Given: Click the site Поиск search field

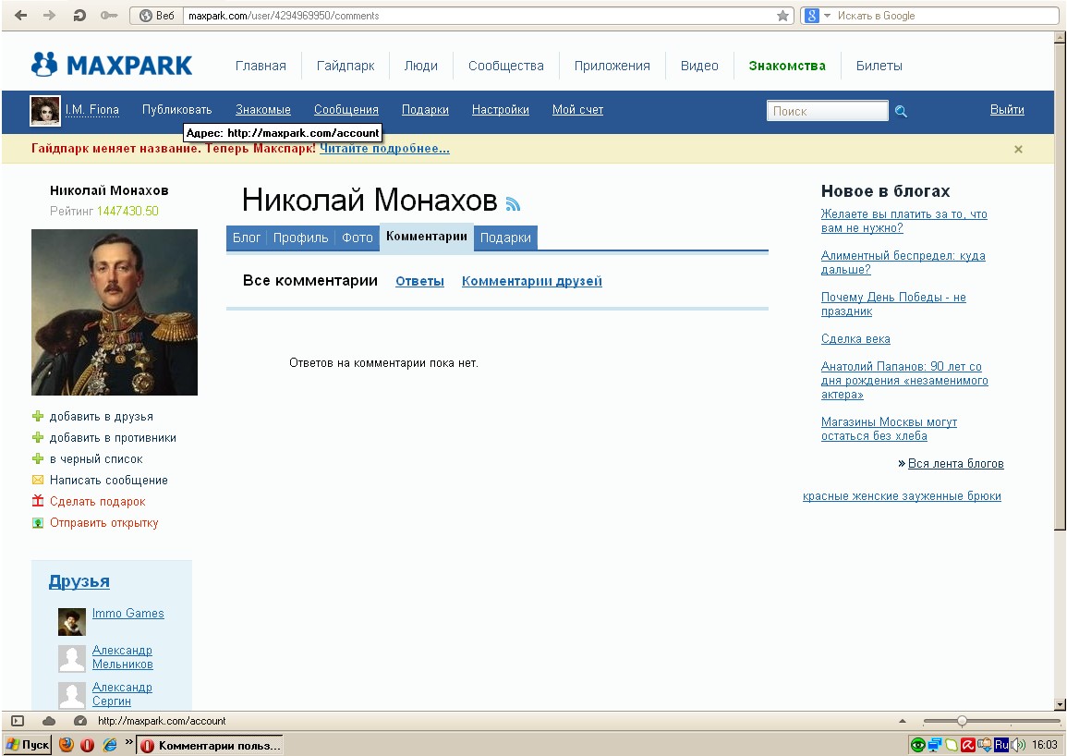Looking at the screenshot, I should coord(827,110).
